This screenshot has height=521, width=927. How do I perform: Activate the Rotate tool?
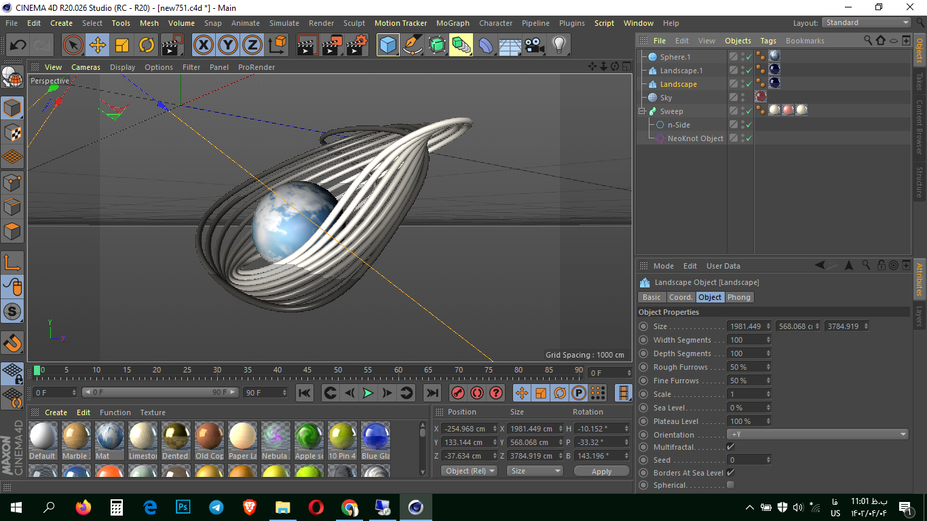click(x=147, y=45)
